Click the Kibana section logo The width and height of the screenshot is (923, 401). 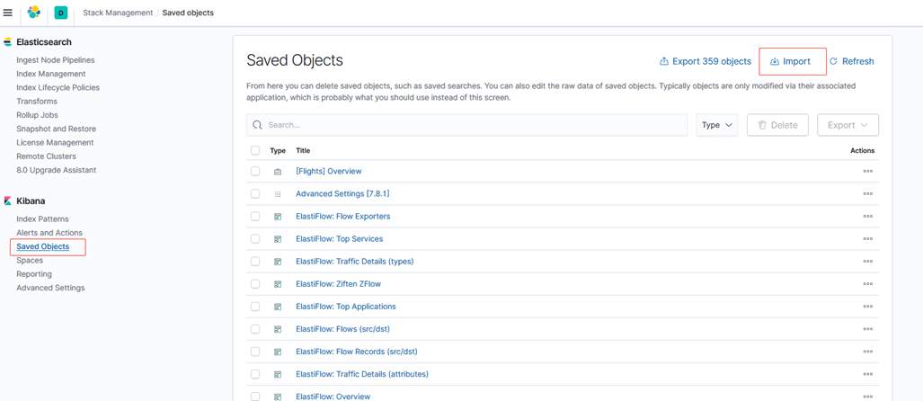point(8,201)
